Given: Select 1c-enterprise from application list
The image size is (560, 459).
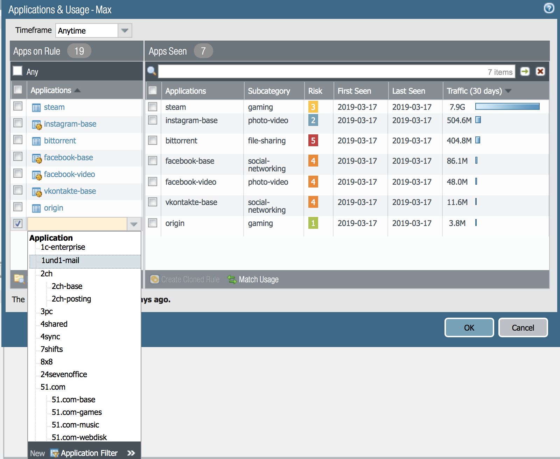Looking at the screenshot, I should [x=63, y=247].
